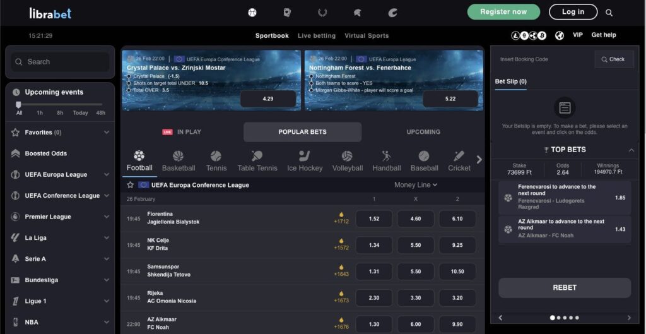Expand the Serie A list
The width and height of the screenshot is (646, 334).
tap(107, 258)
